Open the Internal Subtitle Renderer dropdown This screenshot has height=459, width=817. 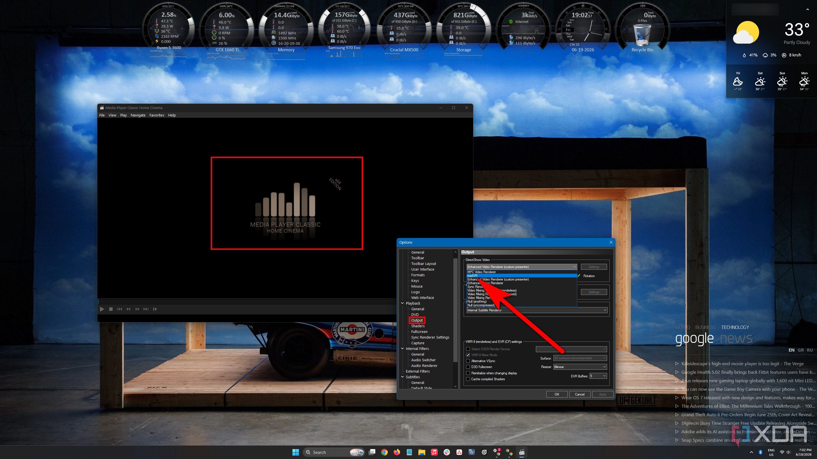[537, 310]
